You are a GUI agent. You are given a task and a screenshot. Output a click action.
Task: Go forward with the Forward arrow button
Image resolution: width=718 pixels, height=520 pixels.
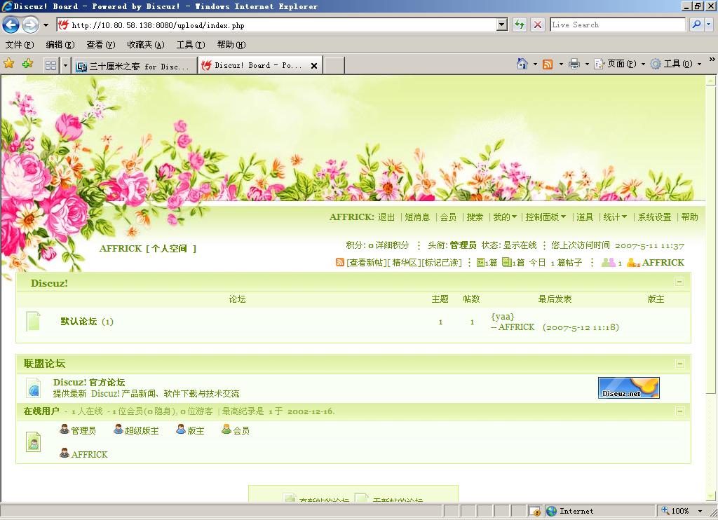[x=30, y=25]
